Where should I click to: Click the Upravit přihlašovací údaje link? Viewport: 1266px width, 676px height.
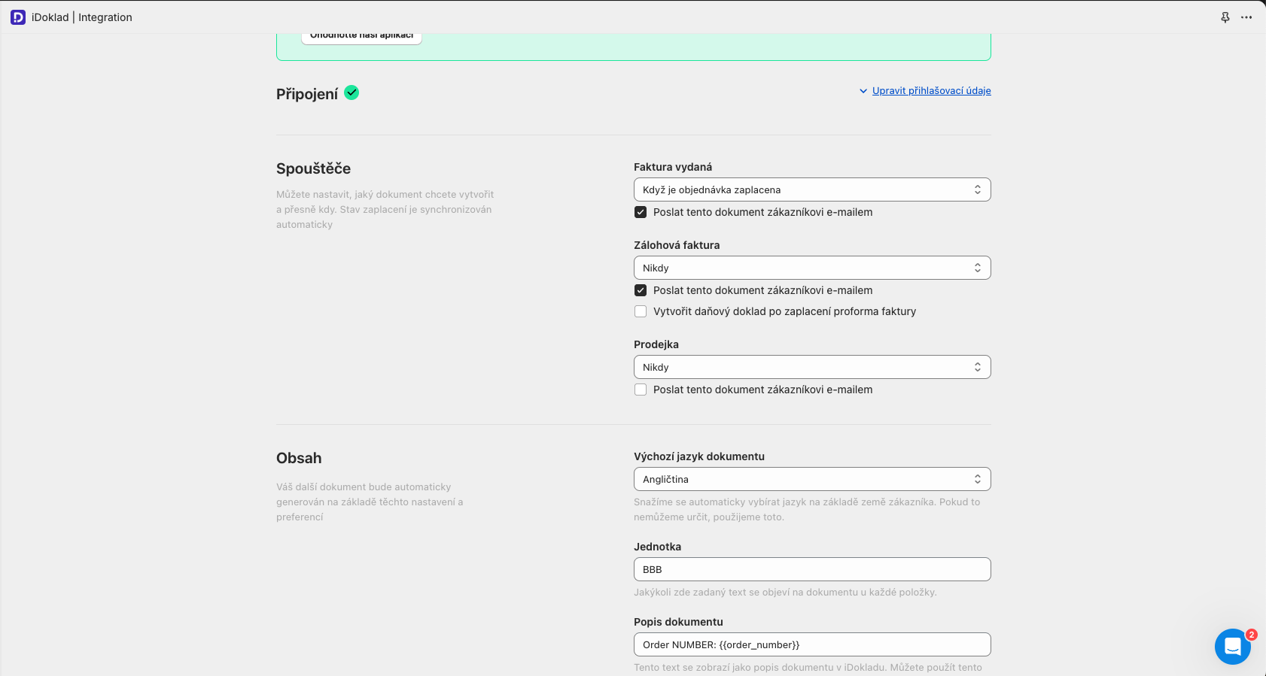click(x=931, y=91)
